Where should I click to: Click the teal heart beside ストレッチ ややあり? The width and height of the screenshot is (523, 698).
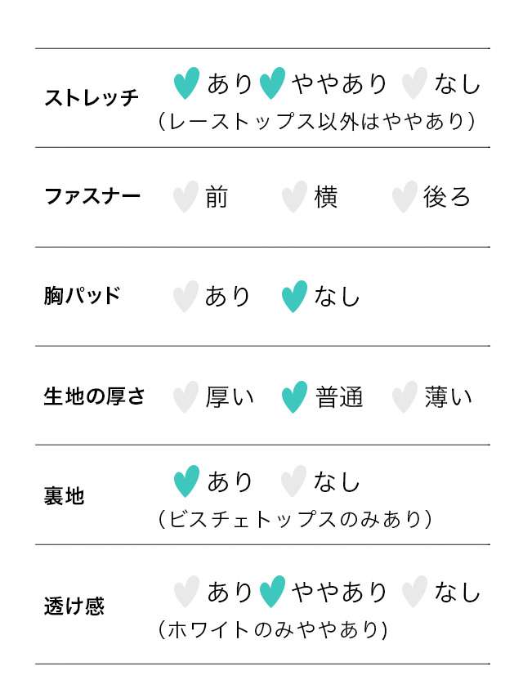pyautogui.click(x=272, y=83)
